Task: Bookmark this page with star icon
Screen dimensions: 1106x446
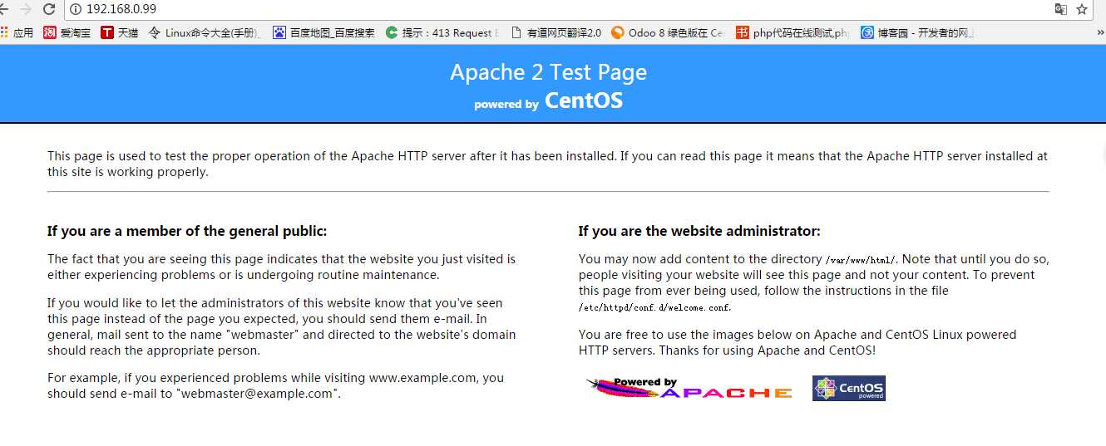Action: 1082,9
